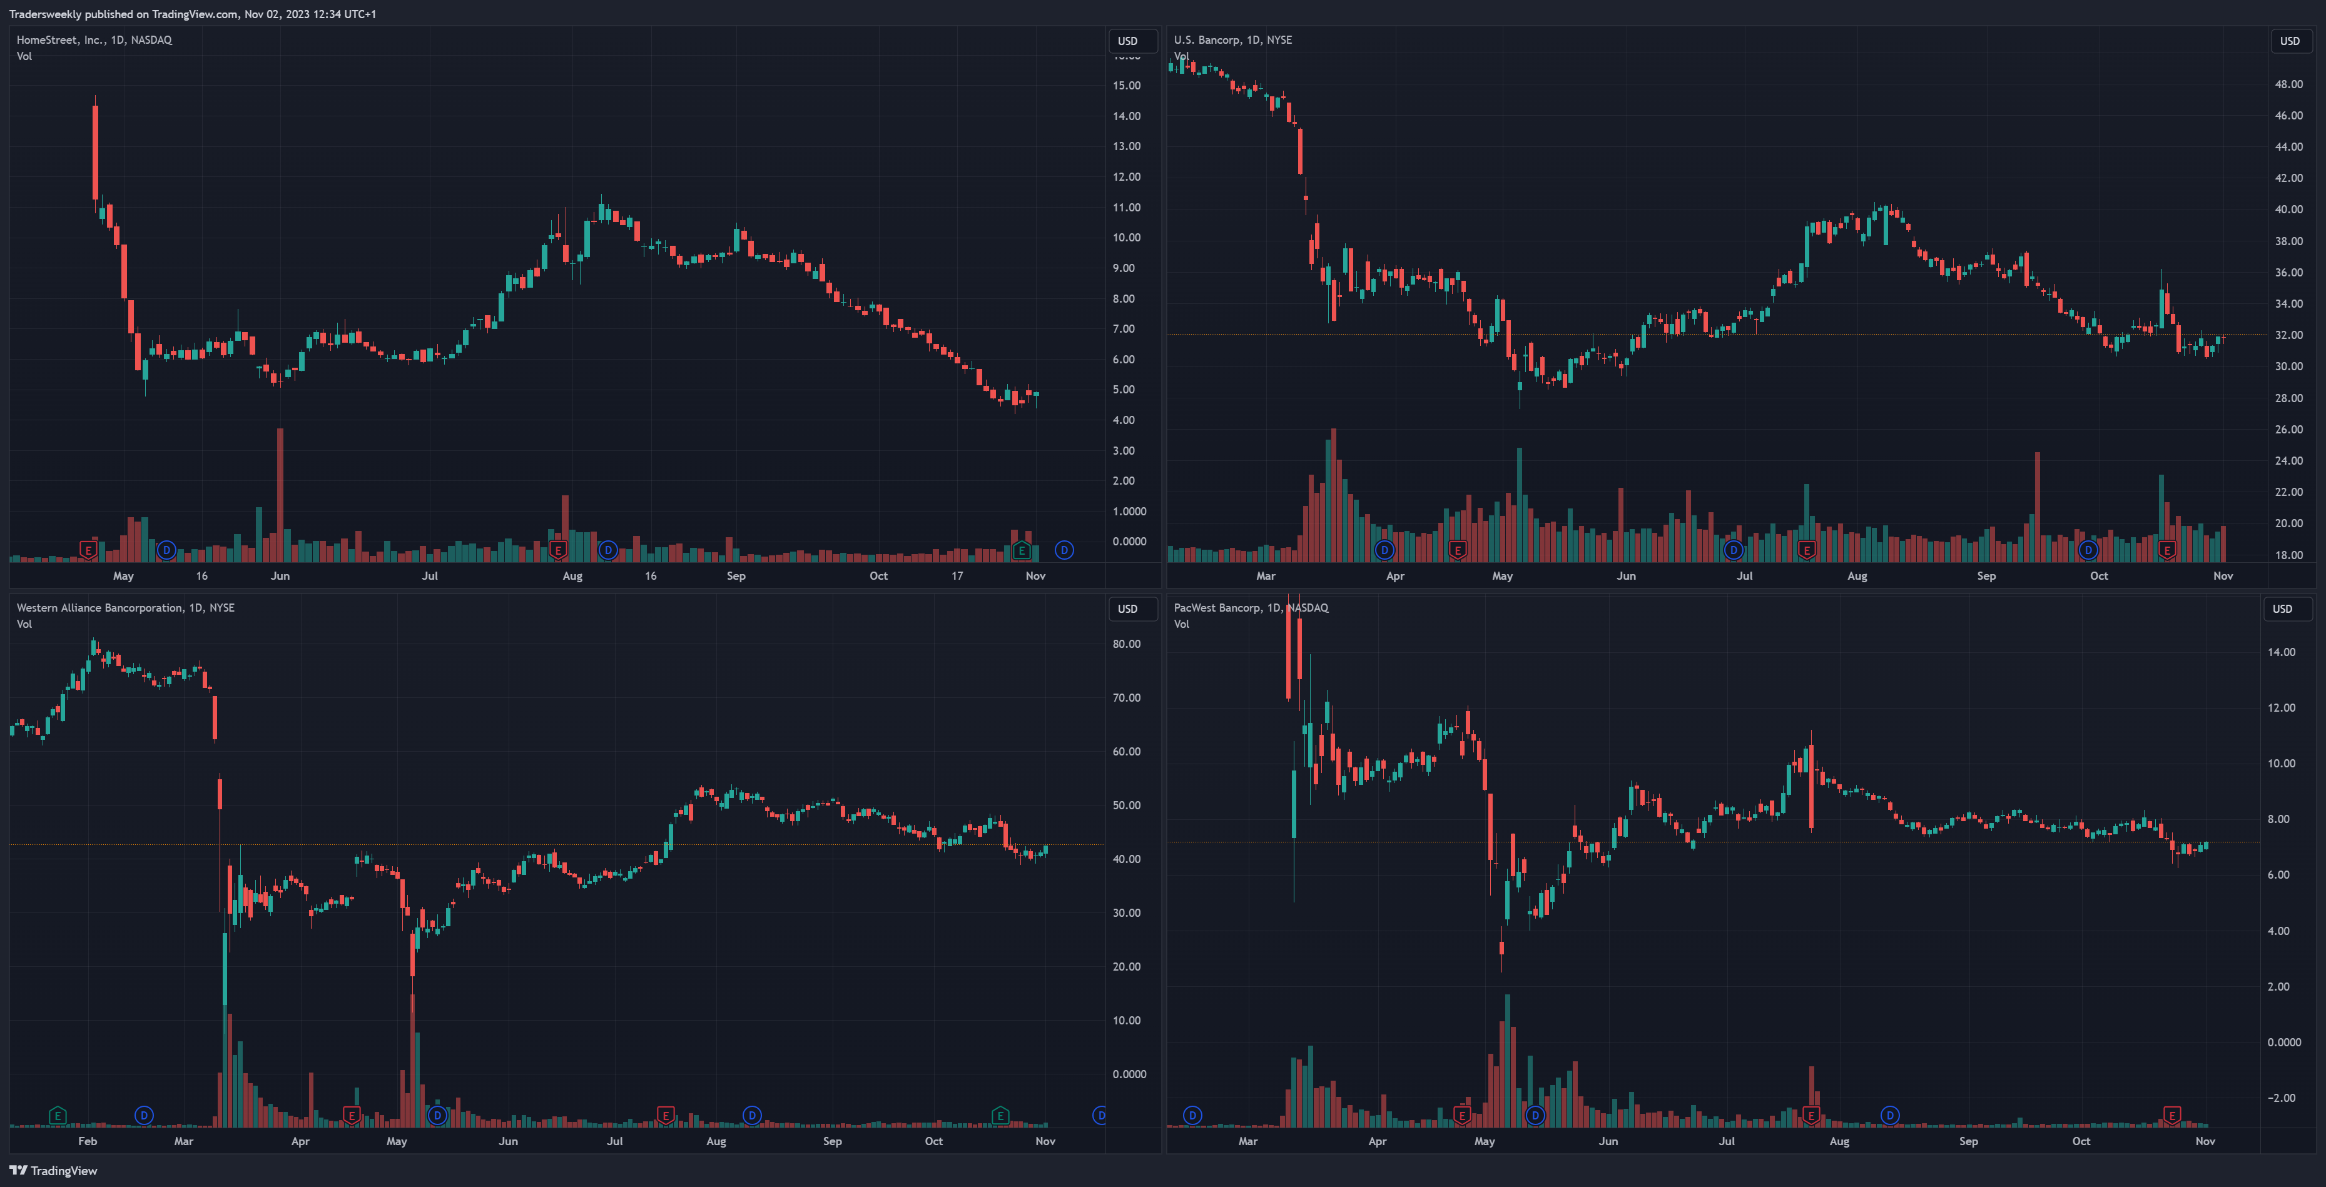
Task: Click the 32.00 price label on U.S. Bancorp axis
Action: click(2288, 335)
